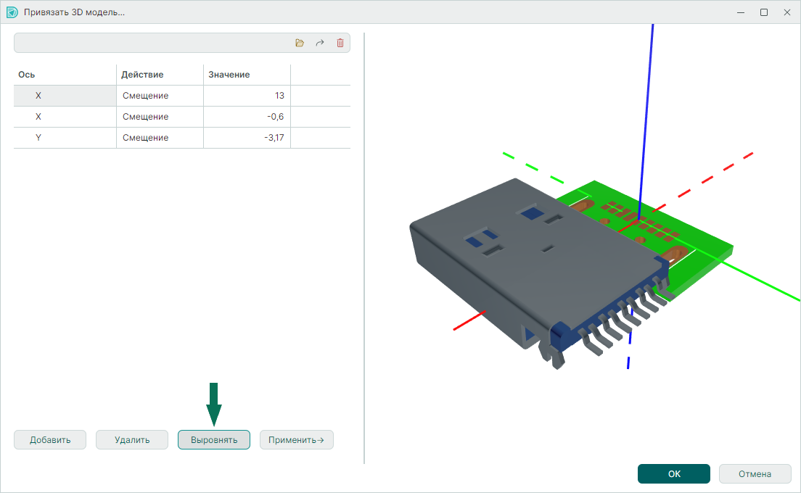The height and width of the screenshot is (493, 801).
Task: Confirm with the OK button
Action: 673,474
